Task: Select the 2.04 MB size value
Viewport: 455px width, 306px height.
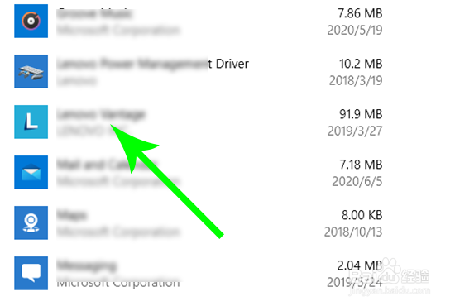Action: [360, 265]
